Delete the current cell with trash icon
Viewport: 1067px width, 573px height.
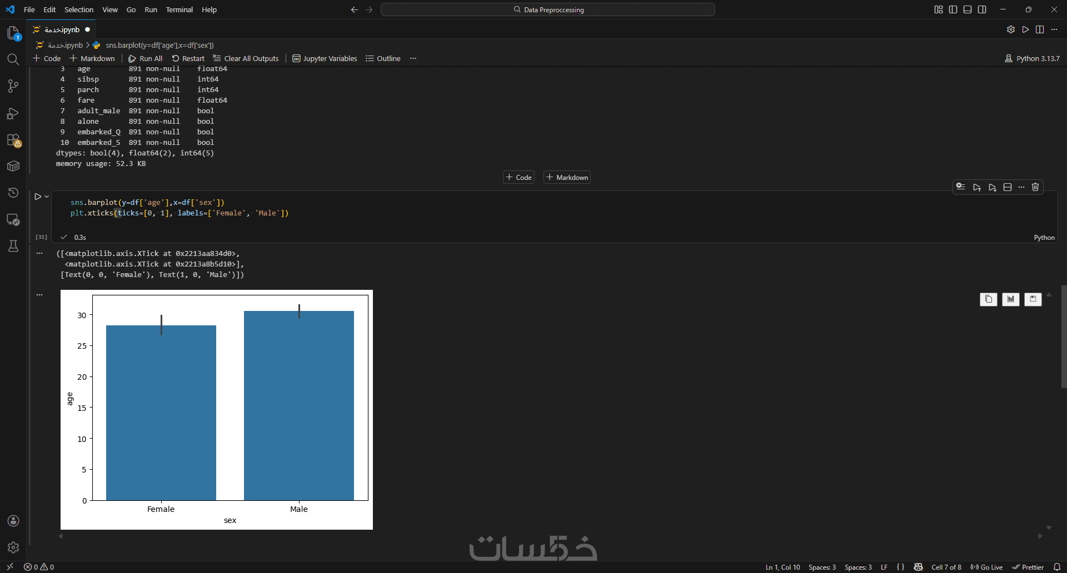click(x=1035, y=187)
